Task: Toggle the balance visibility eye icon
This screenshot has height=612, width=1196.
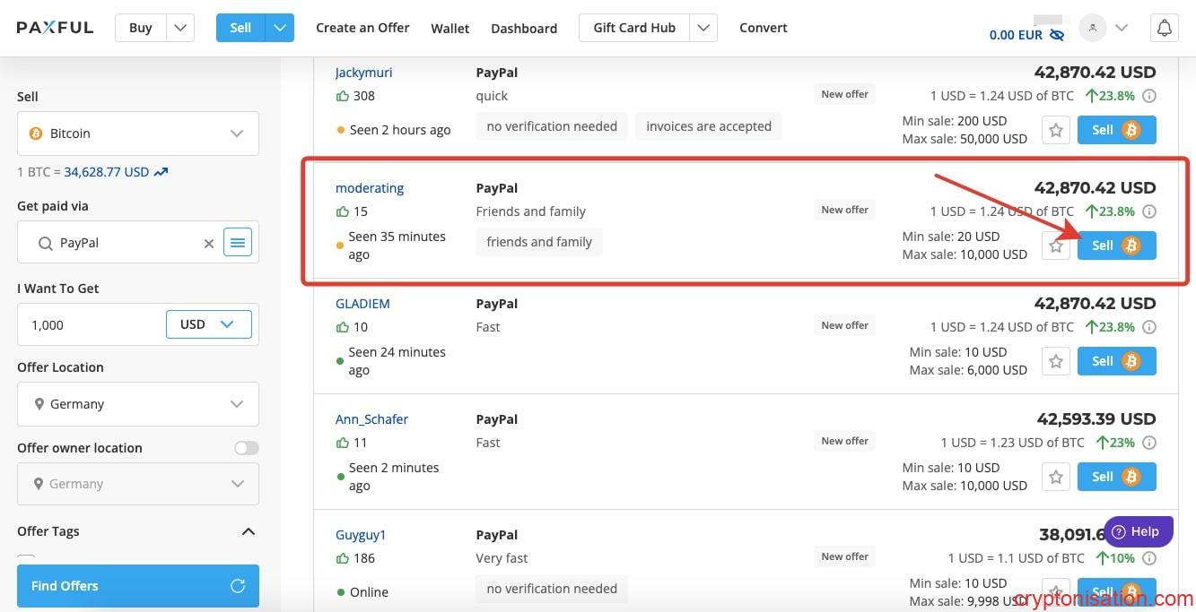Action: [x=1057, y=35]
